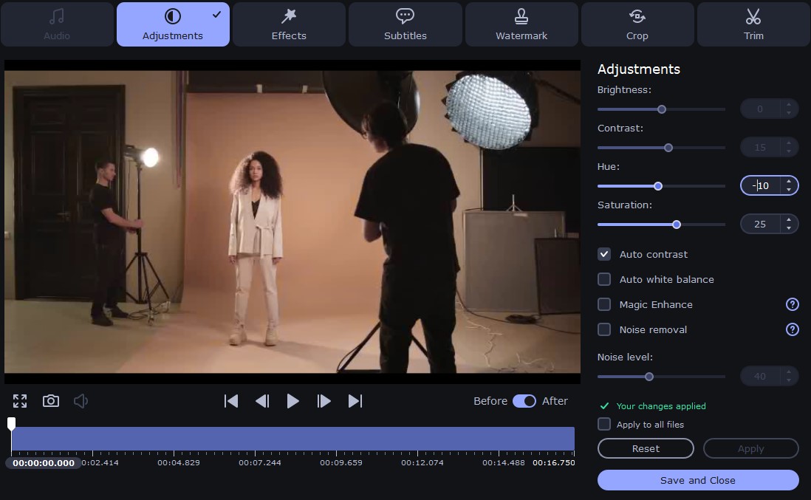Image resolution: width=811 pixels, height=500 pixels.
Task: Mute preview sound with the speaker icon
Action: click(81, 401)
